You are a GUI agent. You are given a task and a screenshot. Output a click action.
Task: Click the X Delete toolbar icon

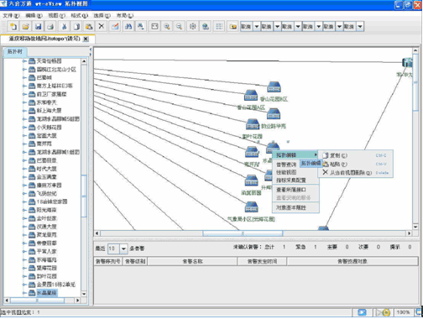[102, 27]
